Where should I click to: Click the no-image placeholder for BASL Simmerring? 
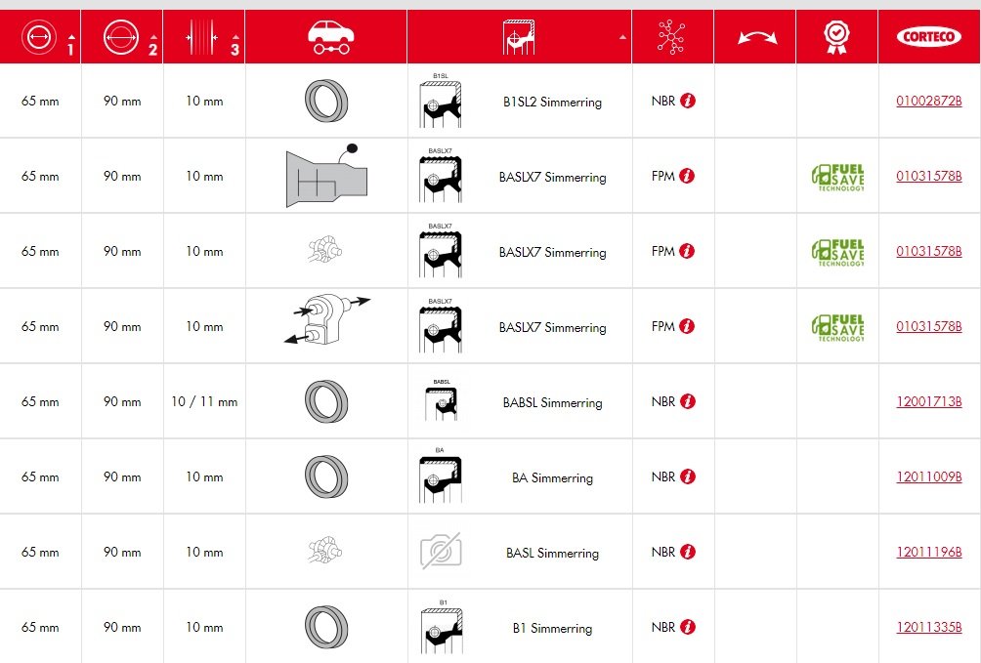point(441,551)
